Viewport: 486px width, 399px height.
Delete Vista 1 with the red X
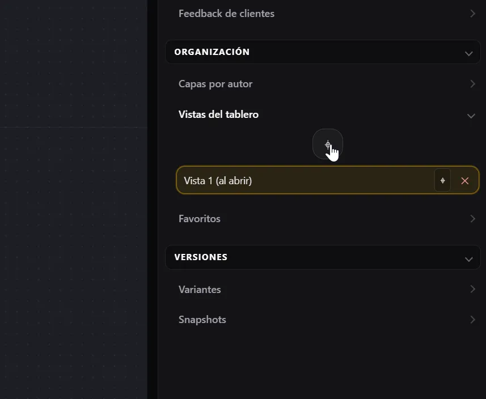[x=464, y=181]
